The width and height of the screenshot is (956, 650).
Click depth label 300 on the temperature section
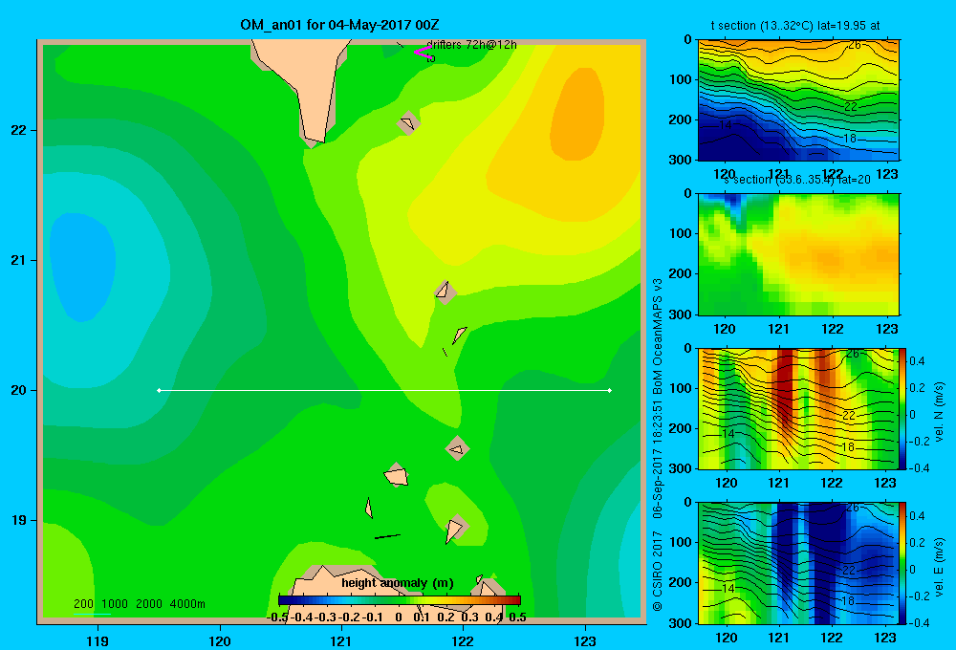point(681,160)
